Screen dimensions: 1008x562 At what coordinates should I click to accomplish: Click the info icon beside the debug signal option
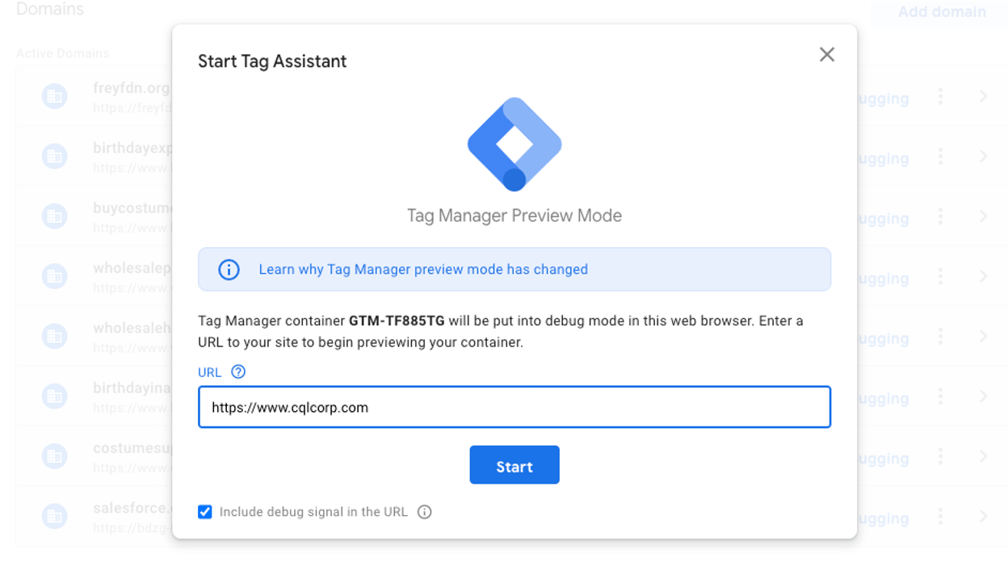pos(425,512)
